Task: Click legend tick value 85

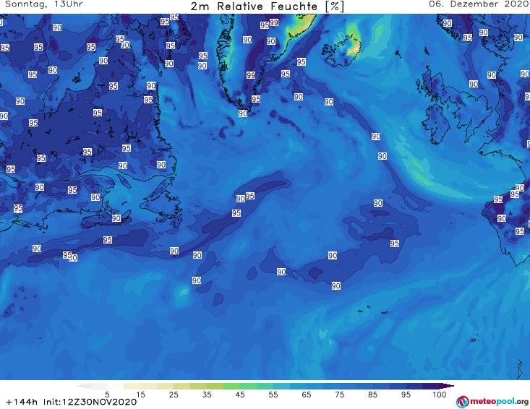Action: [373, 395]
